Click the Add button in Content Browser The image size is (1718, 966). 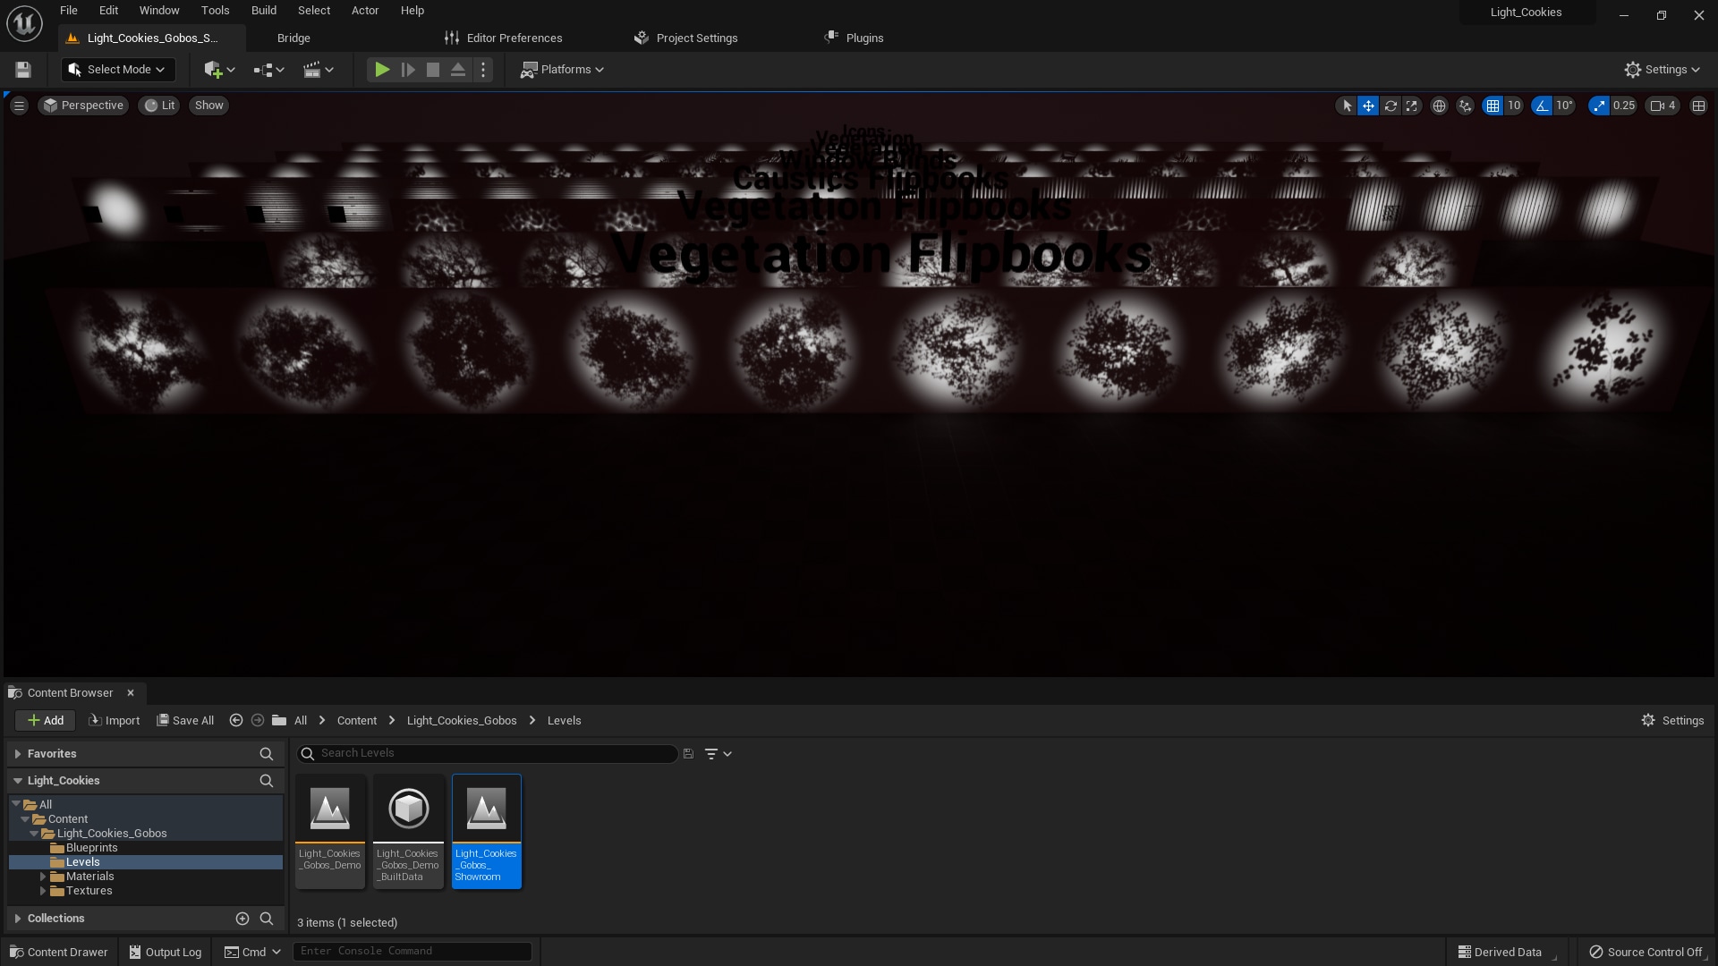45,720
